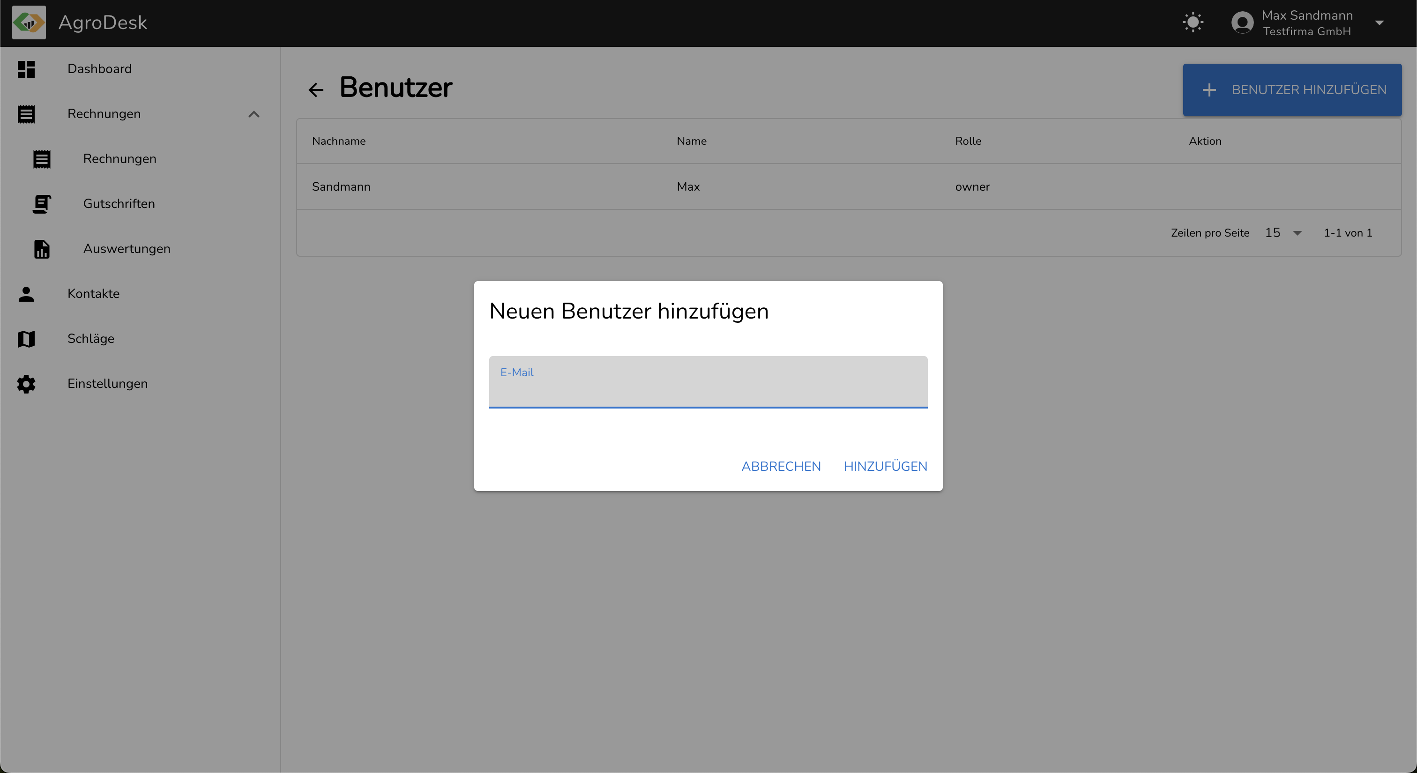Open the rows per page dropdown
1417x773 pixels.
pos(1283,233)
